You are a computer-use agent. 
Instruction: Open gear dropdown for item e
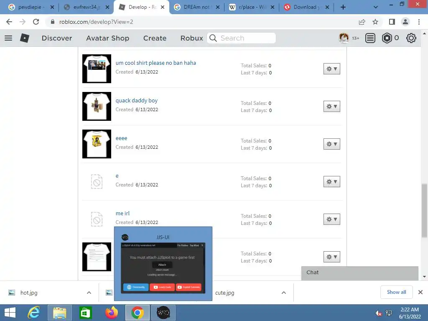(x=331, y=182)
